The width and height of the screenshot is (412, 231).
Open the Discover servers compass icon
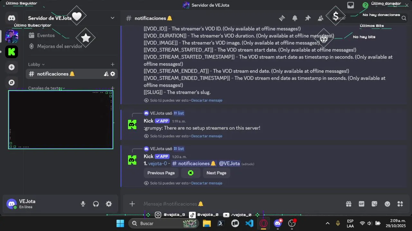pos(12,82)
